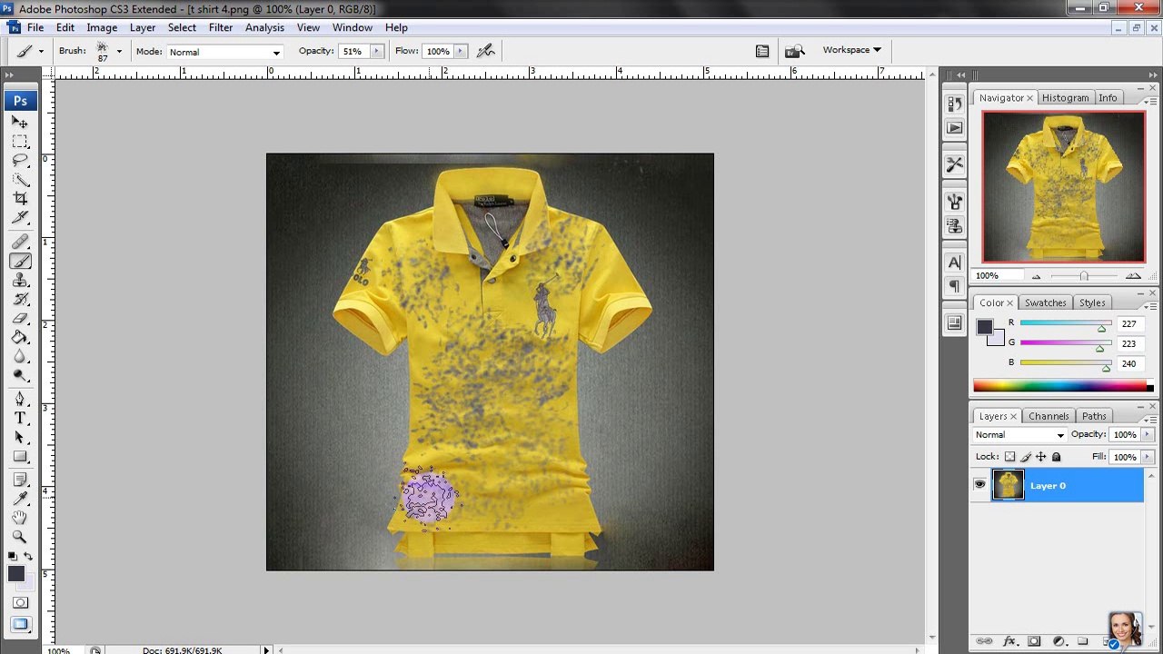Select the Paint Bucket tool
Image resolution: width=1163 pixels, height=654 pixels.
(x=20, y=337)
